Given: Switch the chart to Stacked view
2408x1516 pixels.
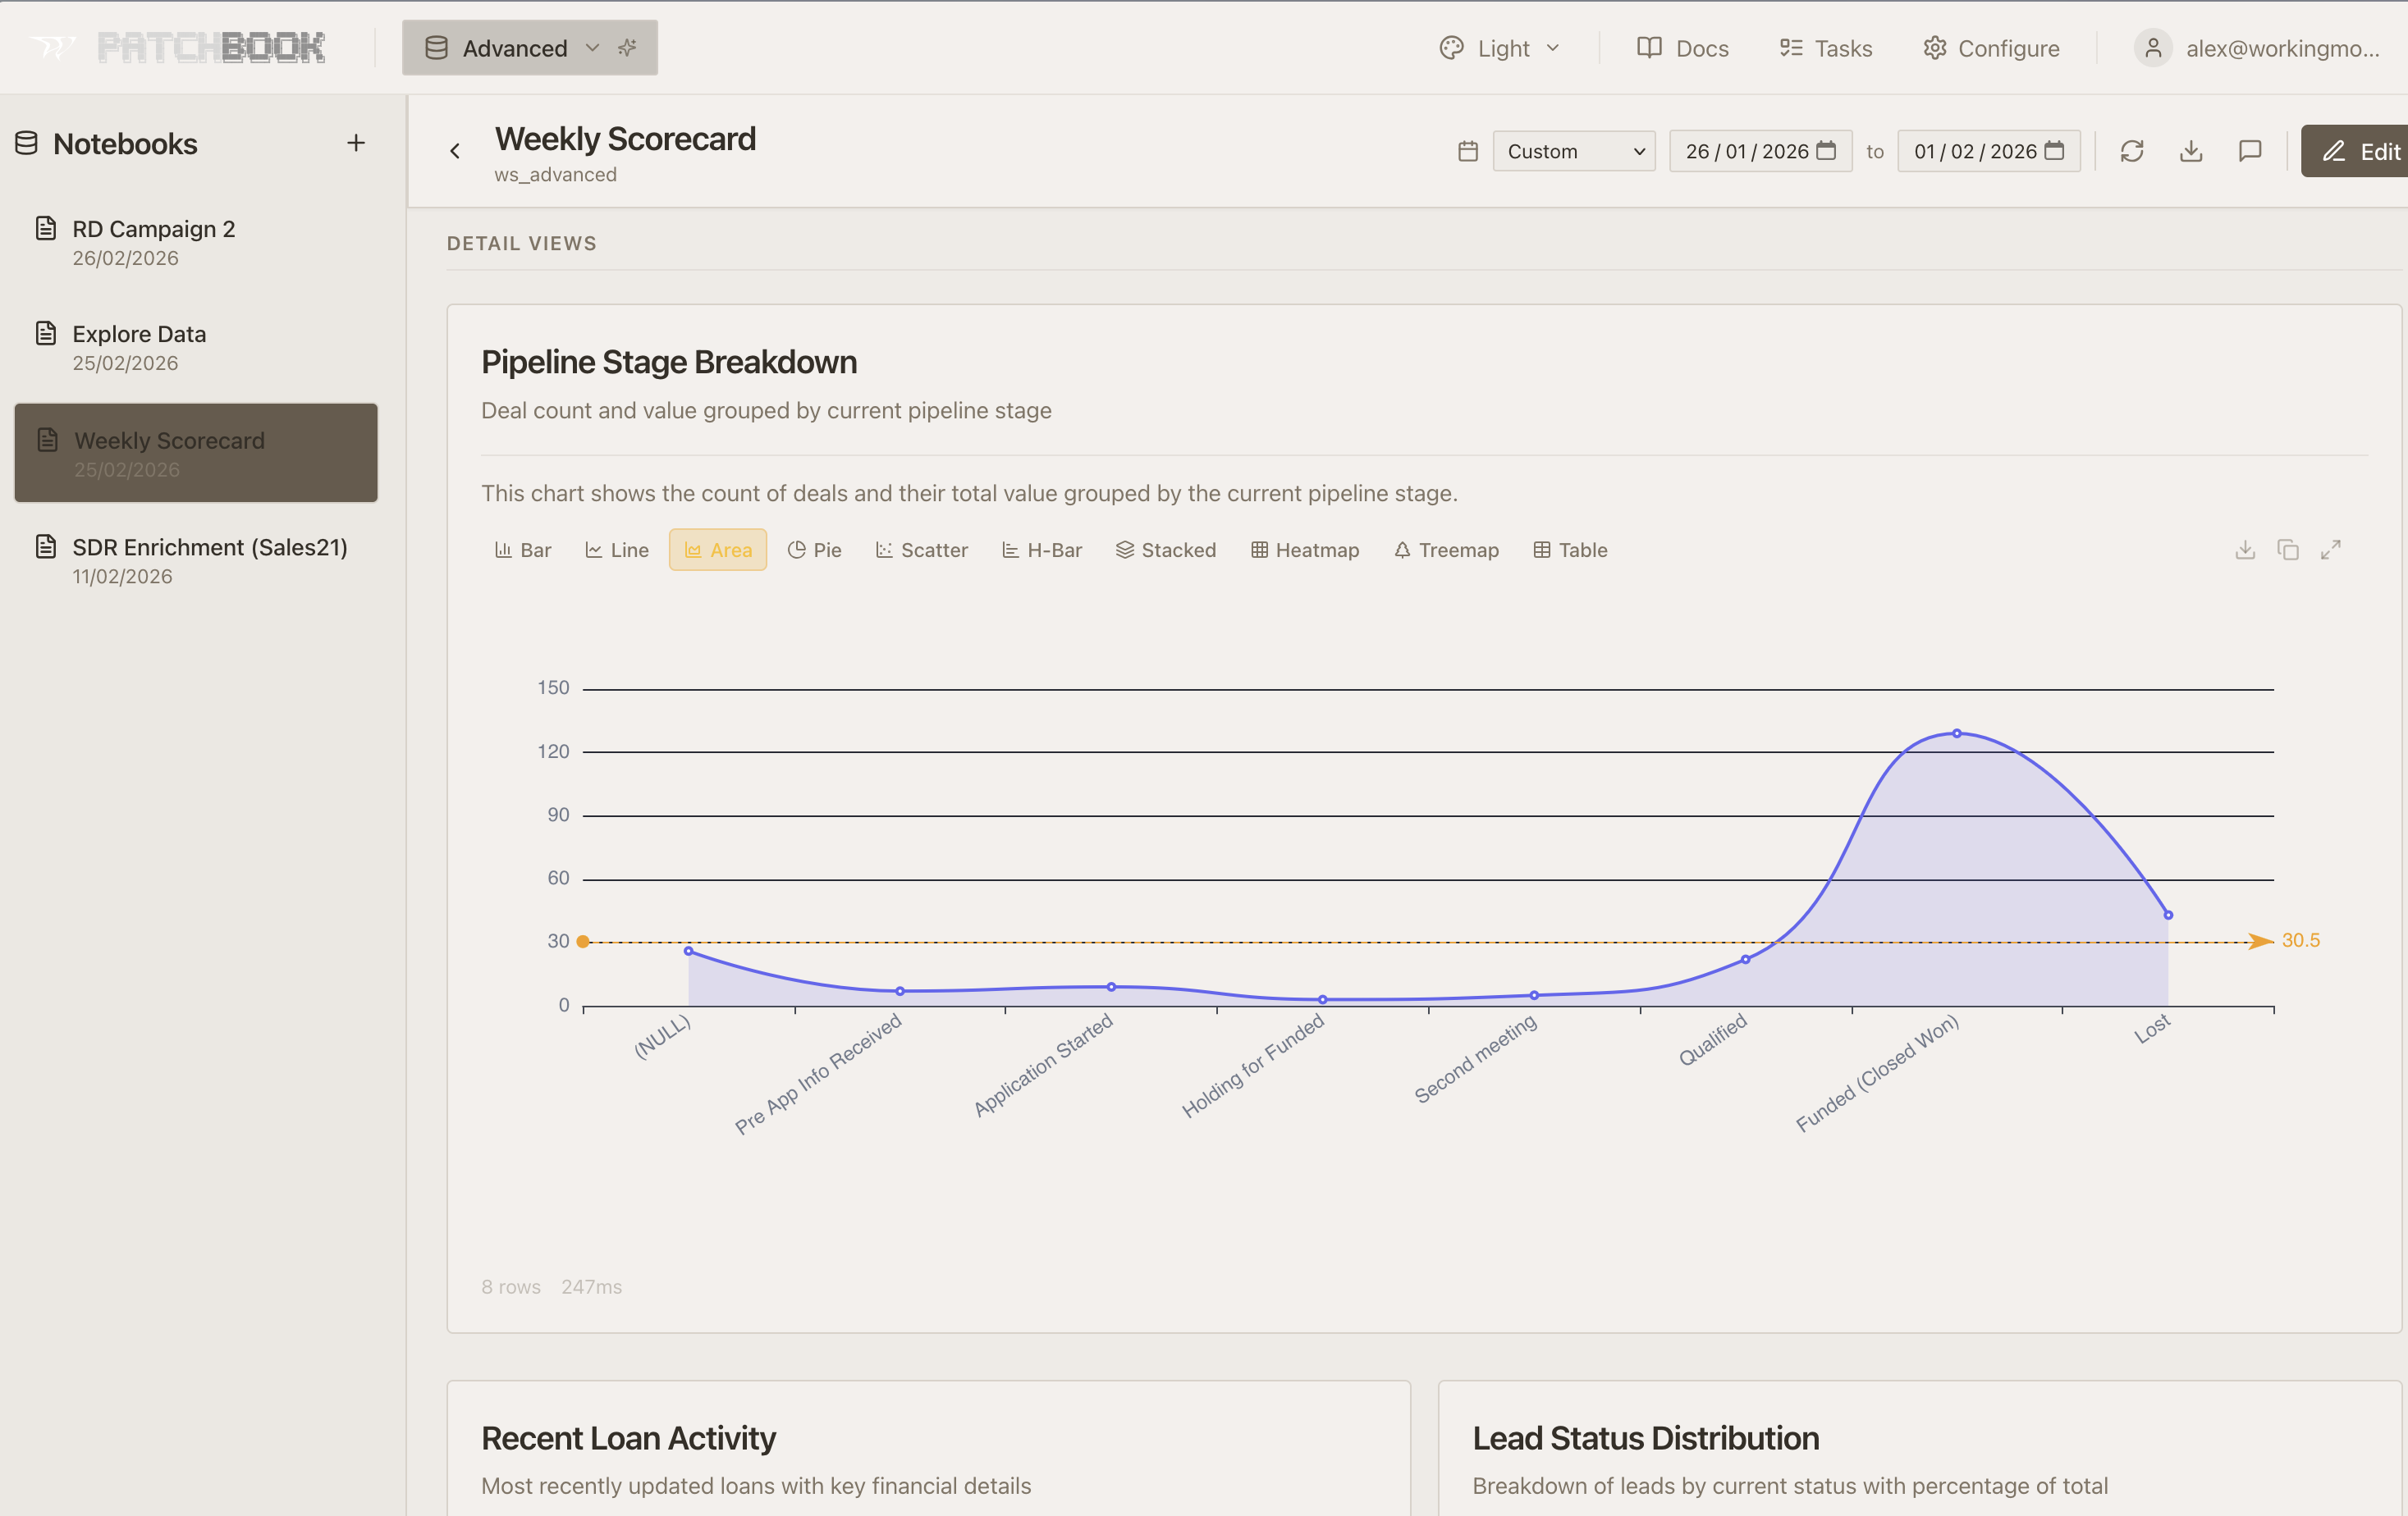Looking at the screenshot, I should pos(1166,549).
